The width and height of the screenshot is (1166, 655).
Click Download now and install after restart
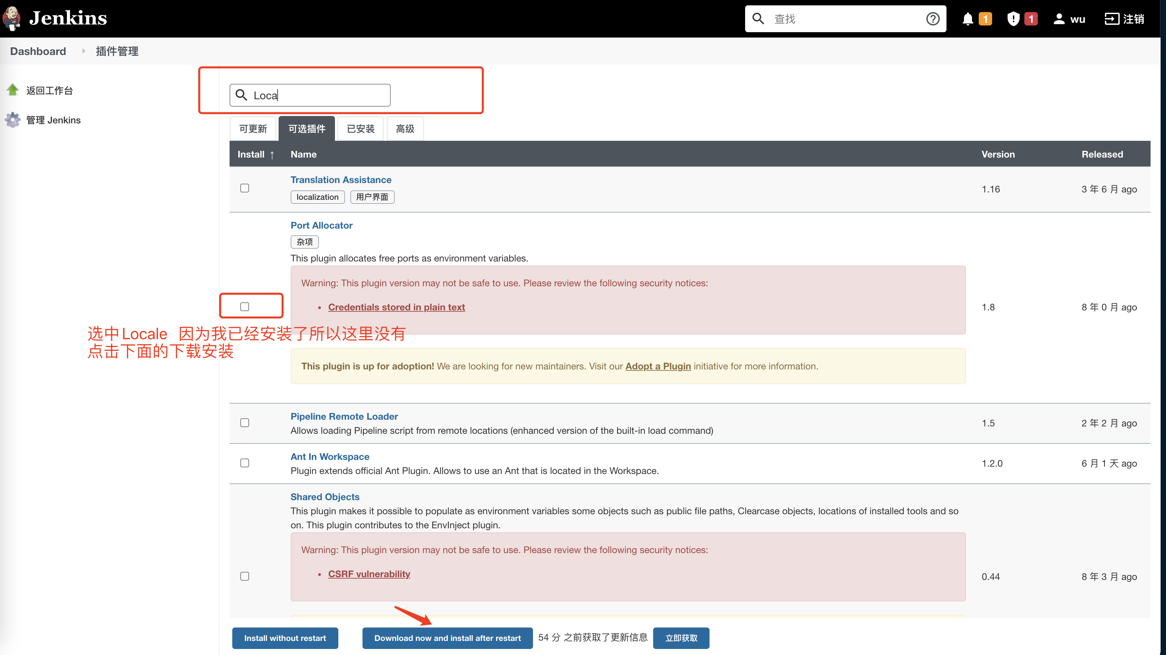click(x=447, y=638)
